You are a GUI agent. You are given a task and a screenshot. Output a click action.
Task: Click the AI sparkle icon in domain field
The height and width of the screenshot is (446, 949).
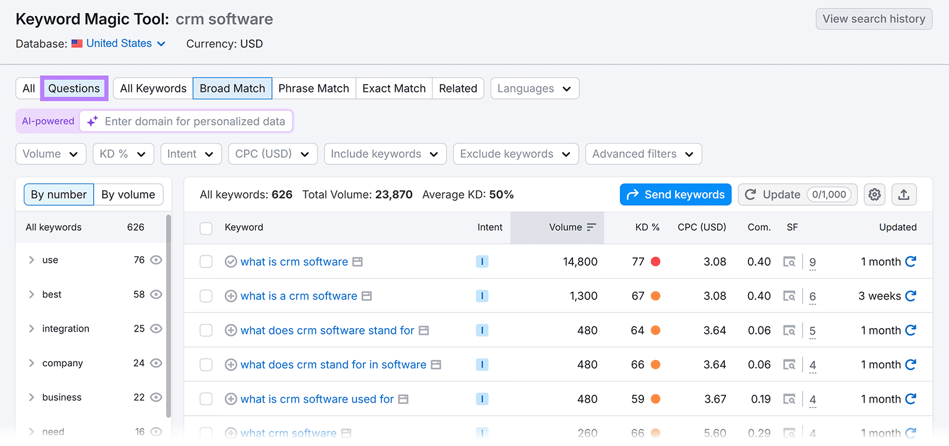(92, 122)
